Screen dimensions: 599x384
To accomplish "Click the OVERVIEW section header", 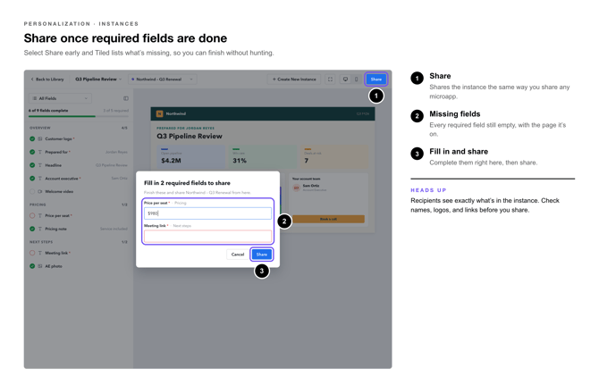I will point(40,128).
